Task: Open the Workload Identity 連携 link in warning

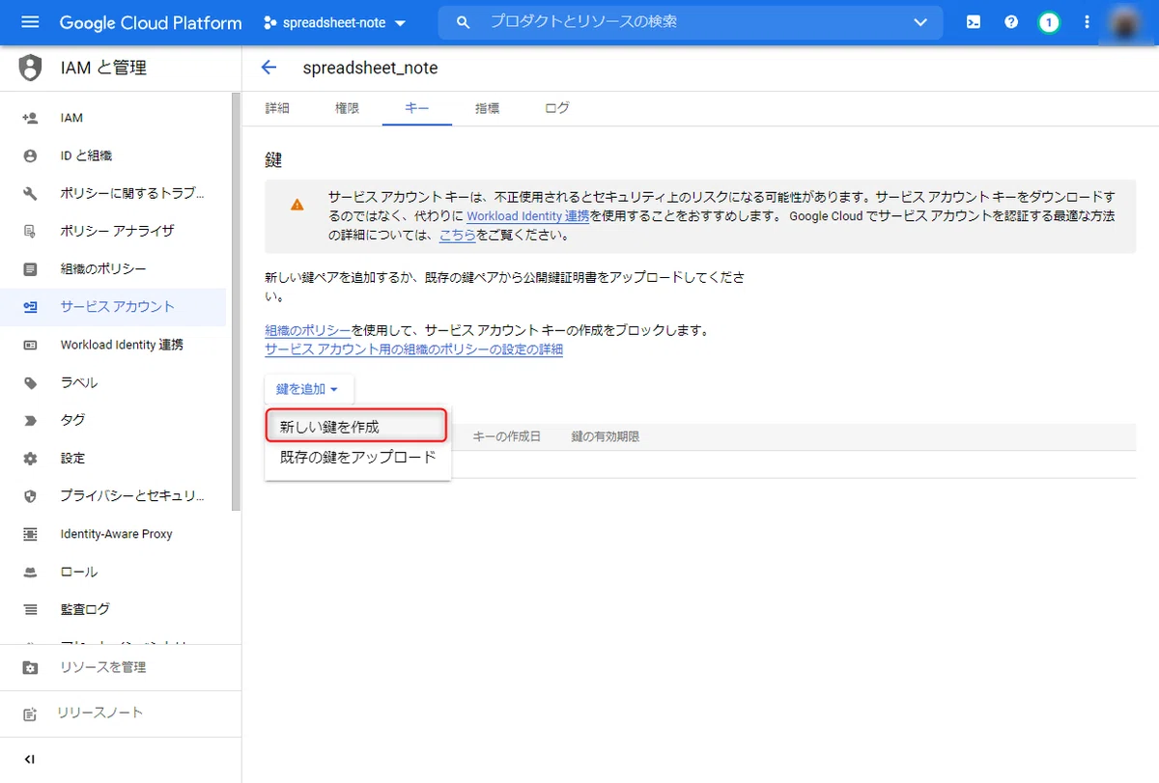Action: pyautogui.click(x=528, y=216)
